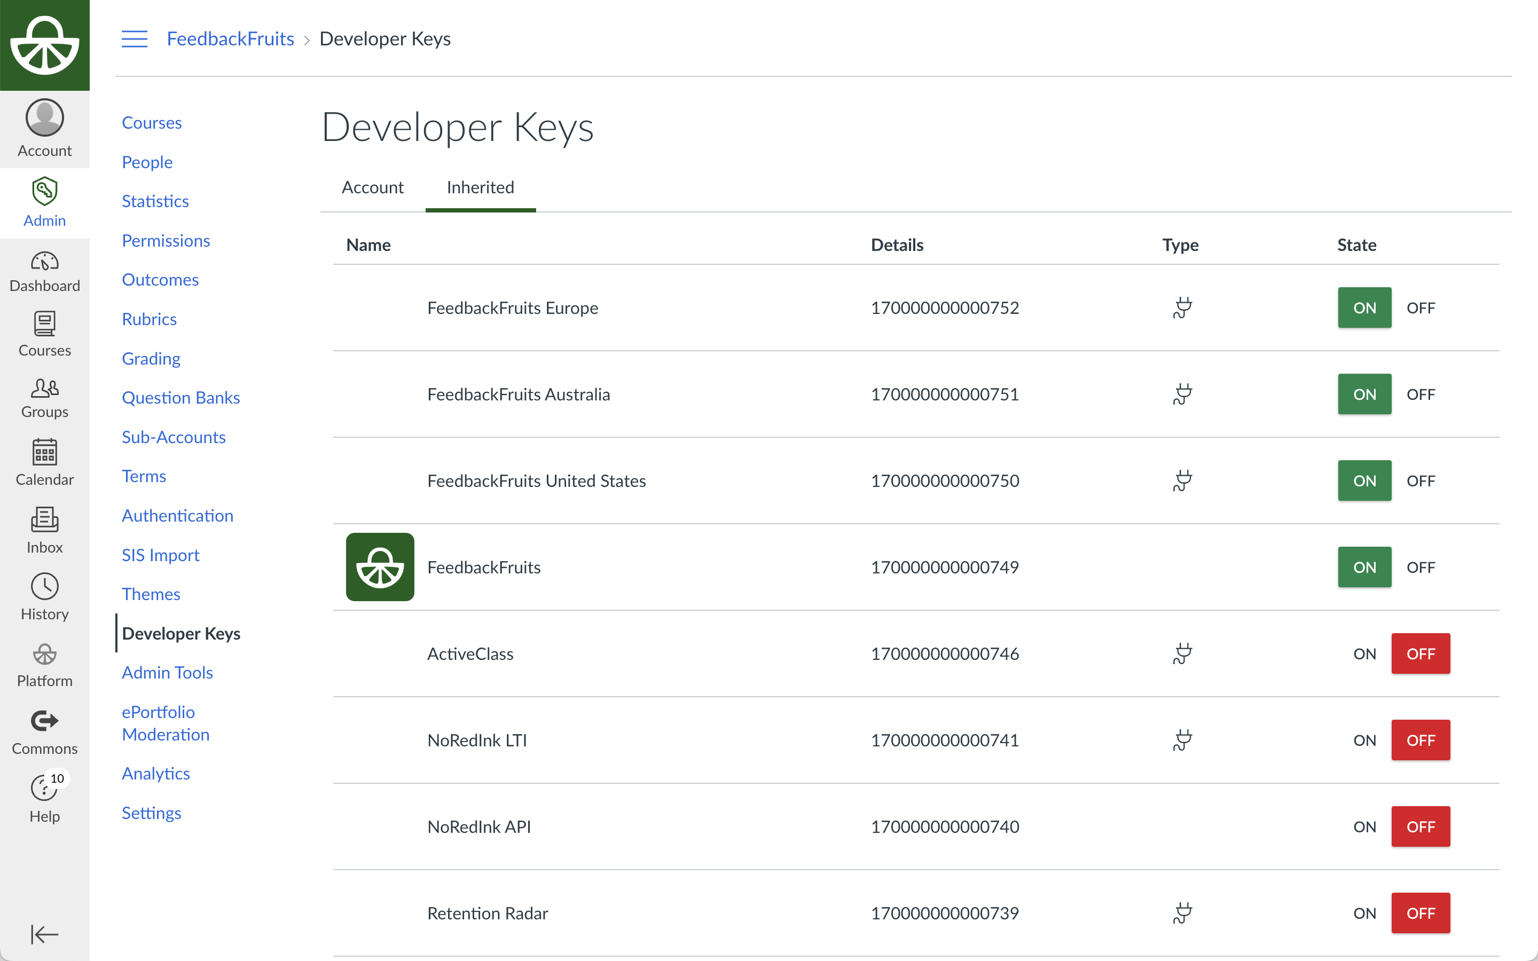Click the FeedbackFruits logo in the top corner

tap(44, 45)
